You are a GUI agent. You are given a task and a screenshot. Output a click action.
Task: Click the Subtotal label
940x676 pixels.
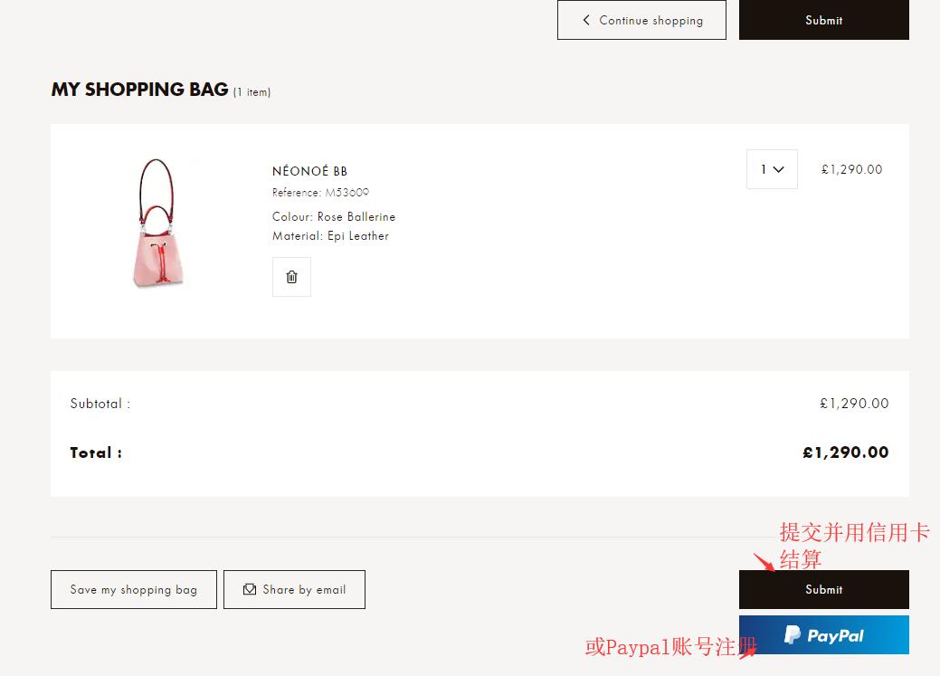[x=100, y=404]
